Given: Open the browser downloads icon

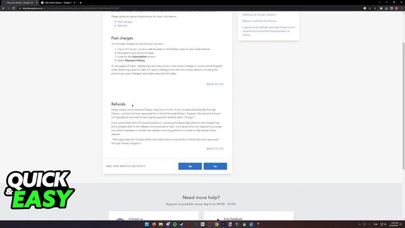Looking at the screenshot, I should 386,8.
